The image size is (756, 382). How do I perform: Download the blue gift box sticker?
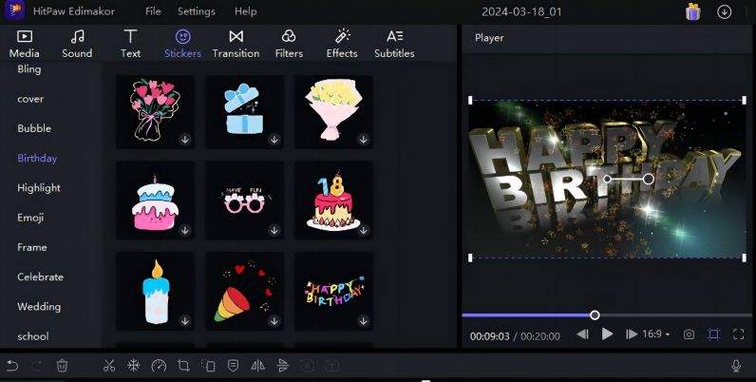pyautogui.click(x=274, y=140)
